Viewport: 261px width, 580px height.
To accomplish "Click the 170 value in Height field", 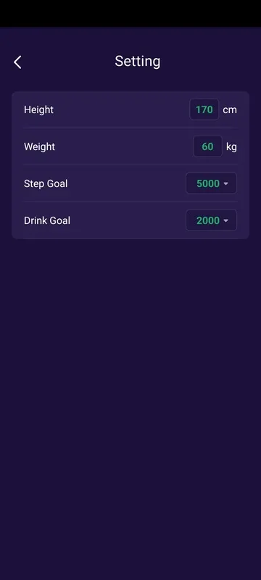I will click(204, 109).
